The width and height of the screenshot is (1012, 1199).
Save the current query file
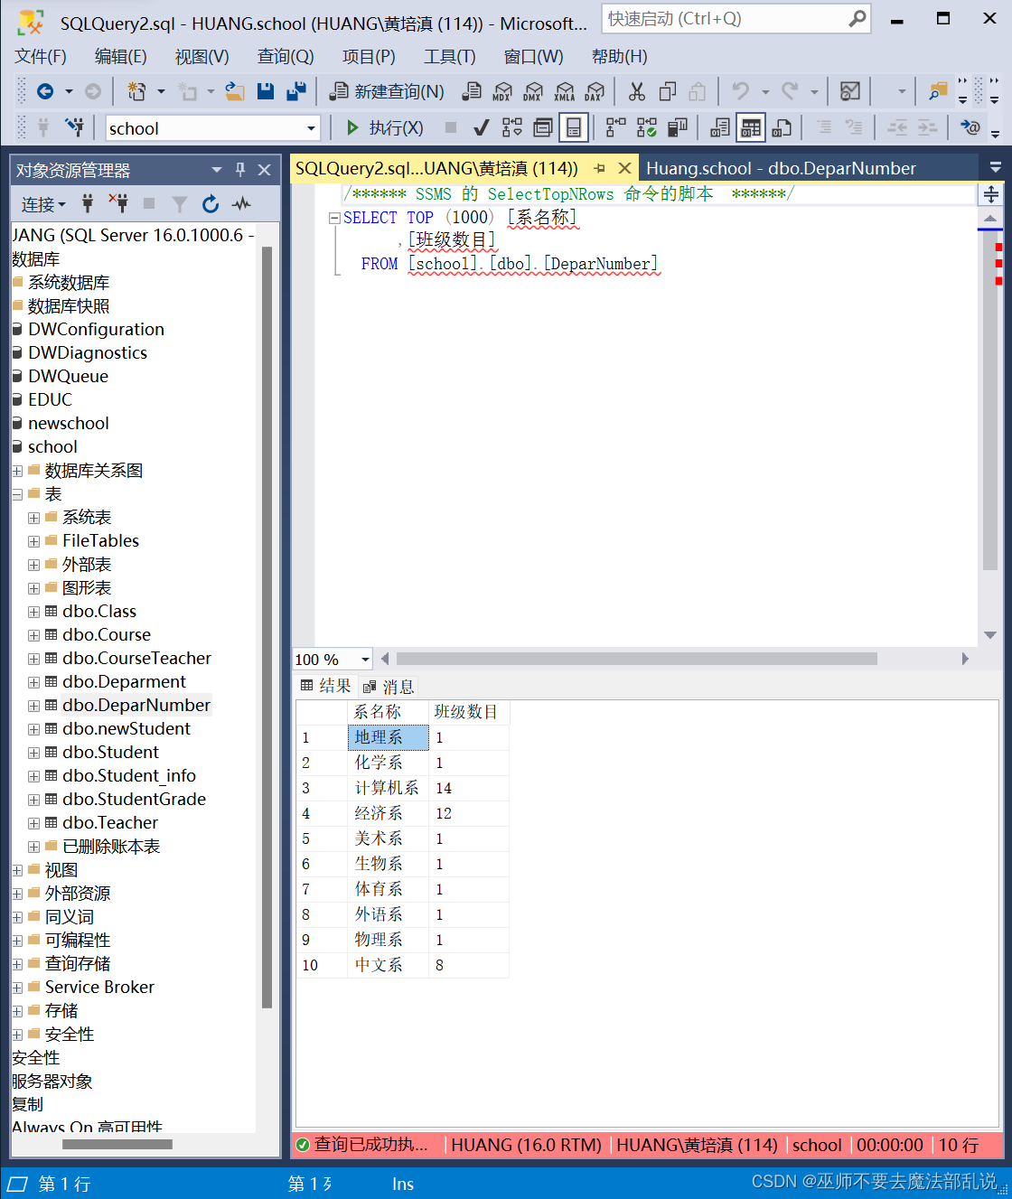pyautogui.click(x=266, y=91)
